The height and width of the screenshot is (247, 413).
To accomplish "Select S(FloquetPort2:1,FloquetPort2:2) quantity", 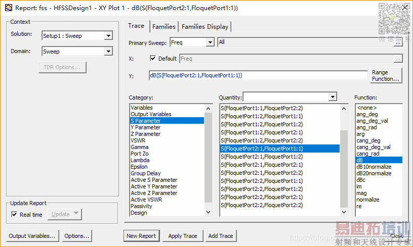I will (x=262, y=173).
